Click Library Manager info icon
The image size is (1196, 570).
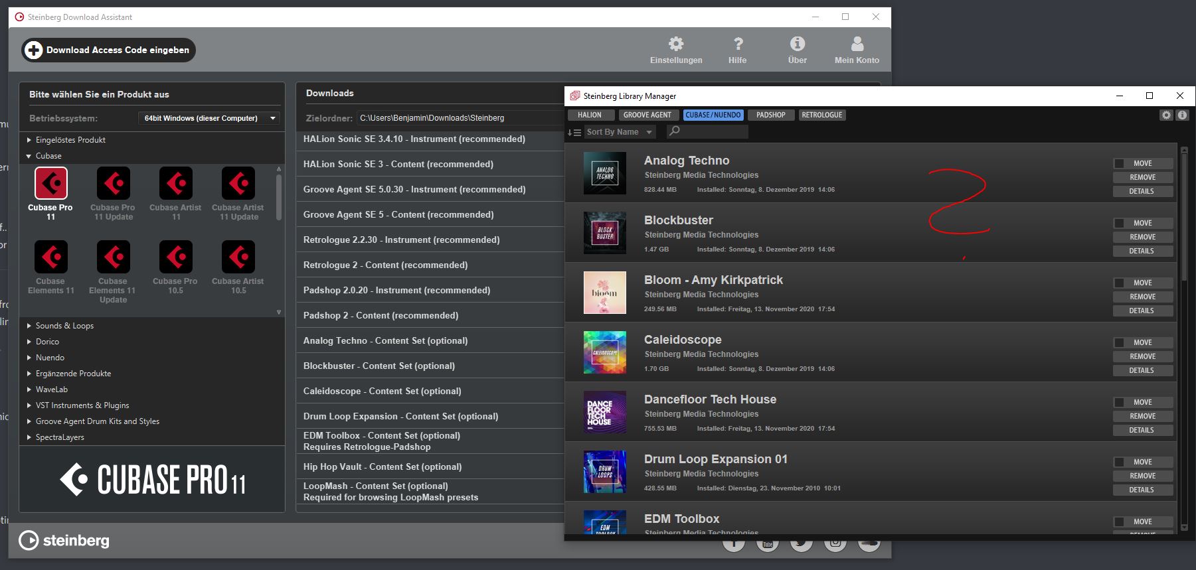[1182, 115]
